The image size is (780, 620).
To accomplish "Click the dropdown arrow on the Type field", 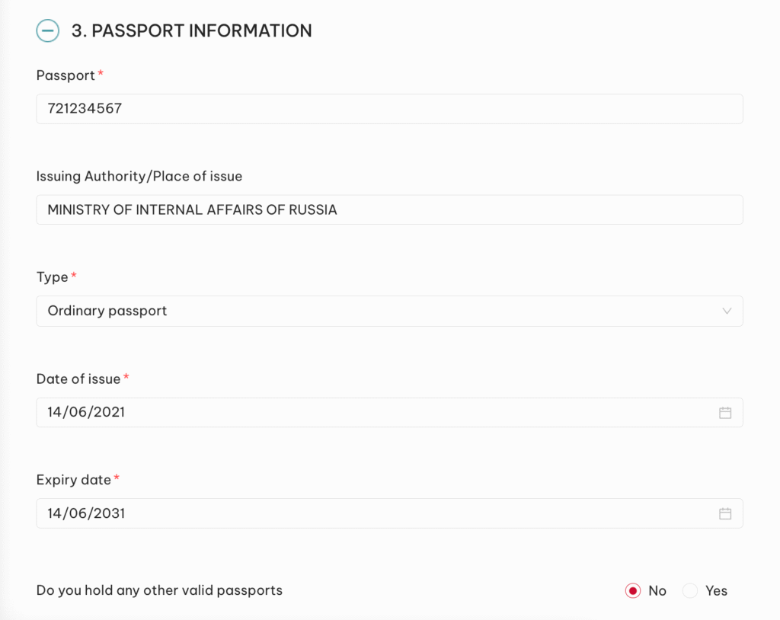I will pyautogui.click(x=725, y=311).
